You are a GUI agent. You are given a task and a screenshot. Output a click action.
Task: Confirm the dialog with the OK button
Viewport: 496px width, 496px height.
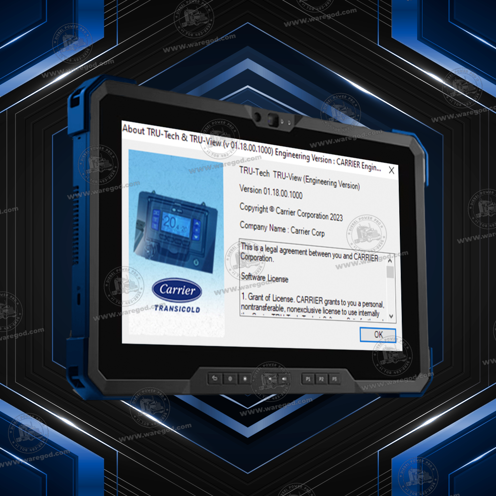(378, 334)
